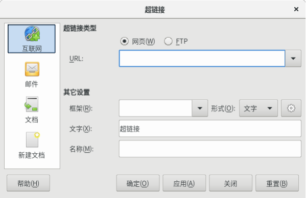Open events settings via the gear icon
306x198 pixels.
tap(291, 108)
